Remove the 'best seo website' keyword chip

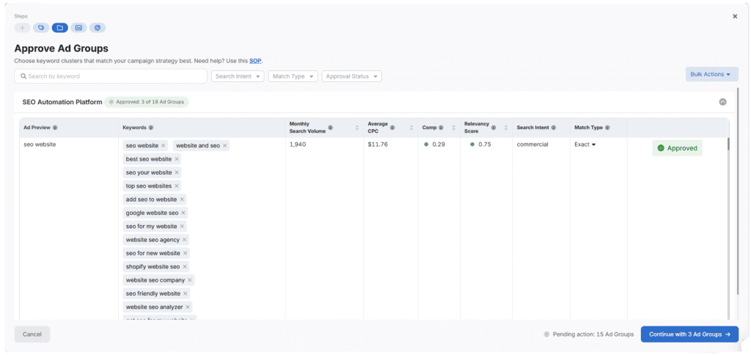click(177, 159)
